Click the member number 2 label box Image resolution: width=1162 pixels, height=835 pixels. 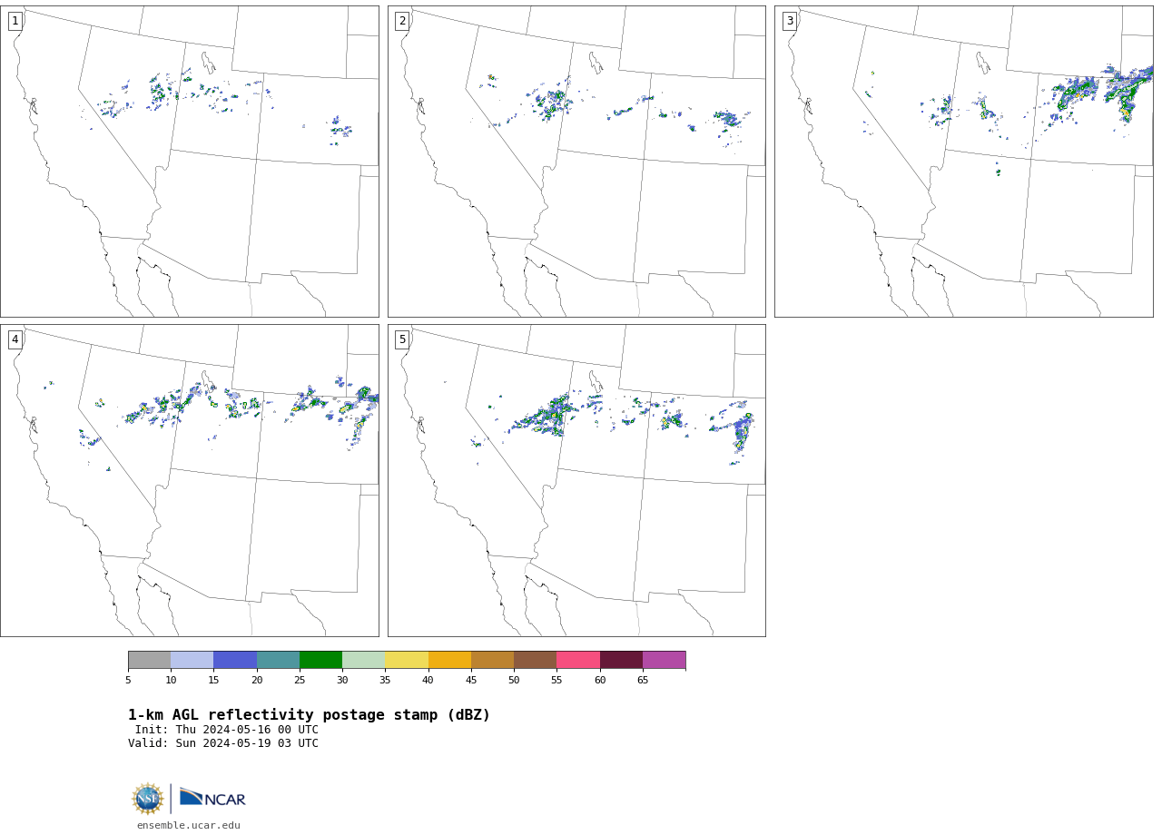(402, 21)
